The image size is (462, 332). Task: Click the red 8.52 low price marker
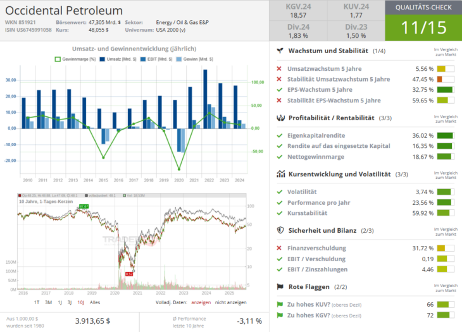129,274
